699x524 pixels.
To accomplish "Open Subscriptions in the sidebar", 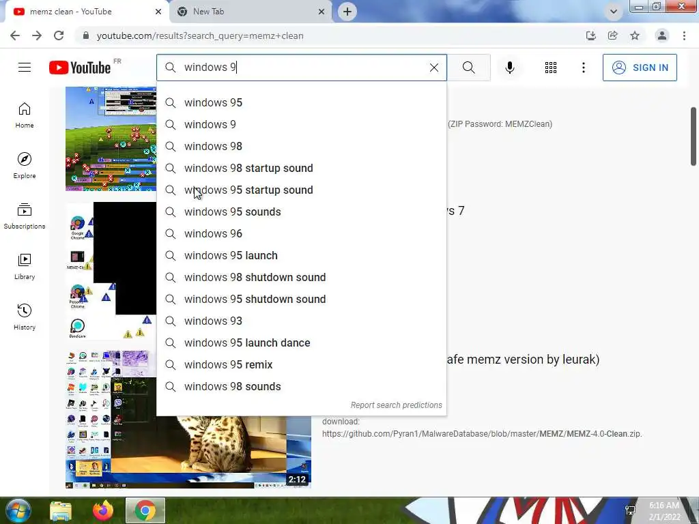I will tap(25, 216).
